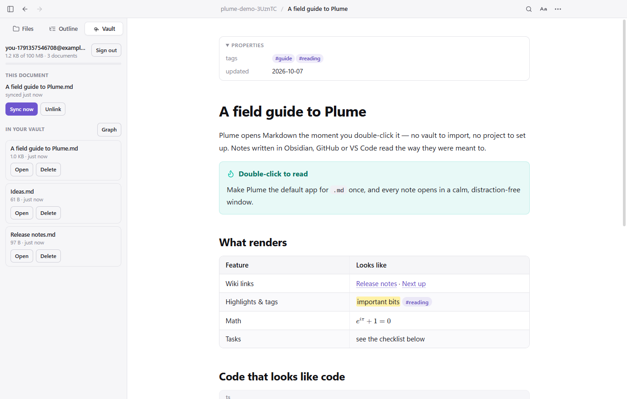Switch to the Outline tab
Screen dimensions: 627x399
point(64,29)
